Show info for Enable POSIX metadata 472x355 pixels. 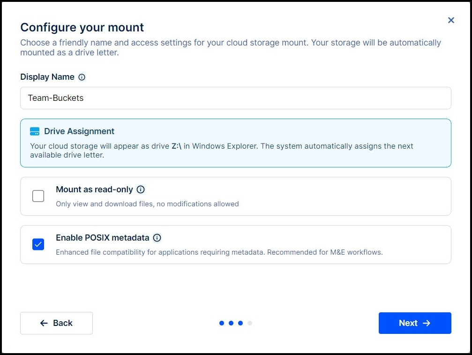tap(157, 238)
